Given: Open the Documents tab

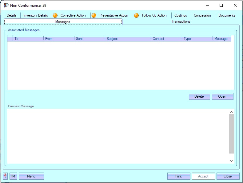Looking at the screenshot, I should coord(227,15).
